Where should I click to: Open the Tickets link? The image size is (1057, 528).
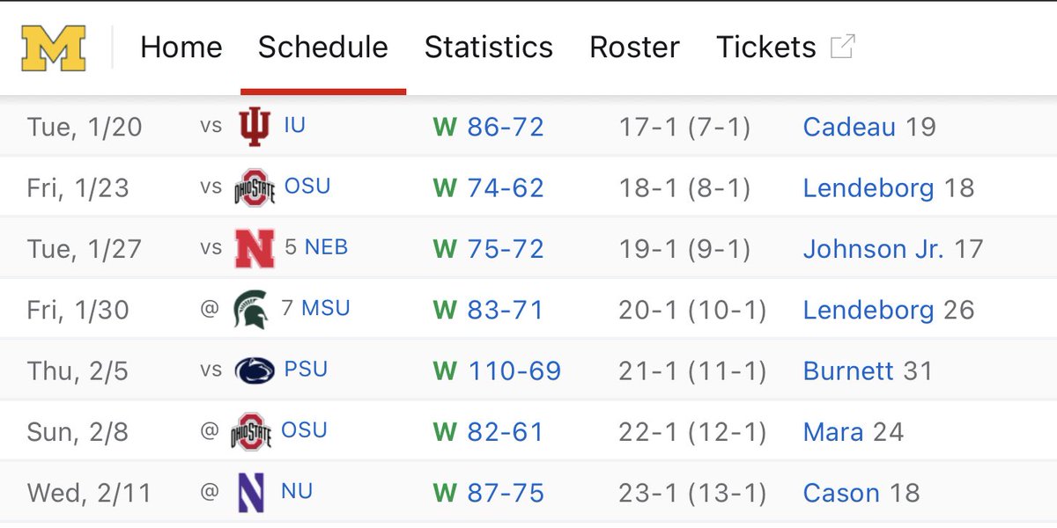coord(766,48)
